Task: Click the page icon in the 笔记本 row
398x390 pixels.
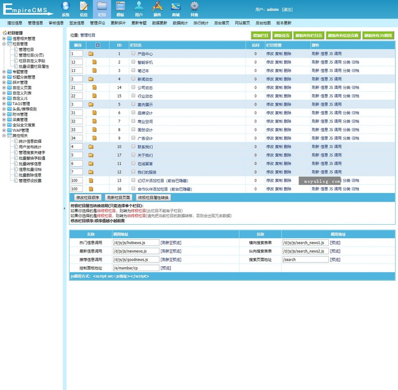Action: point(94,70)
